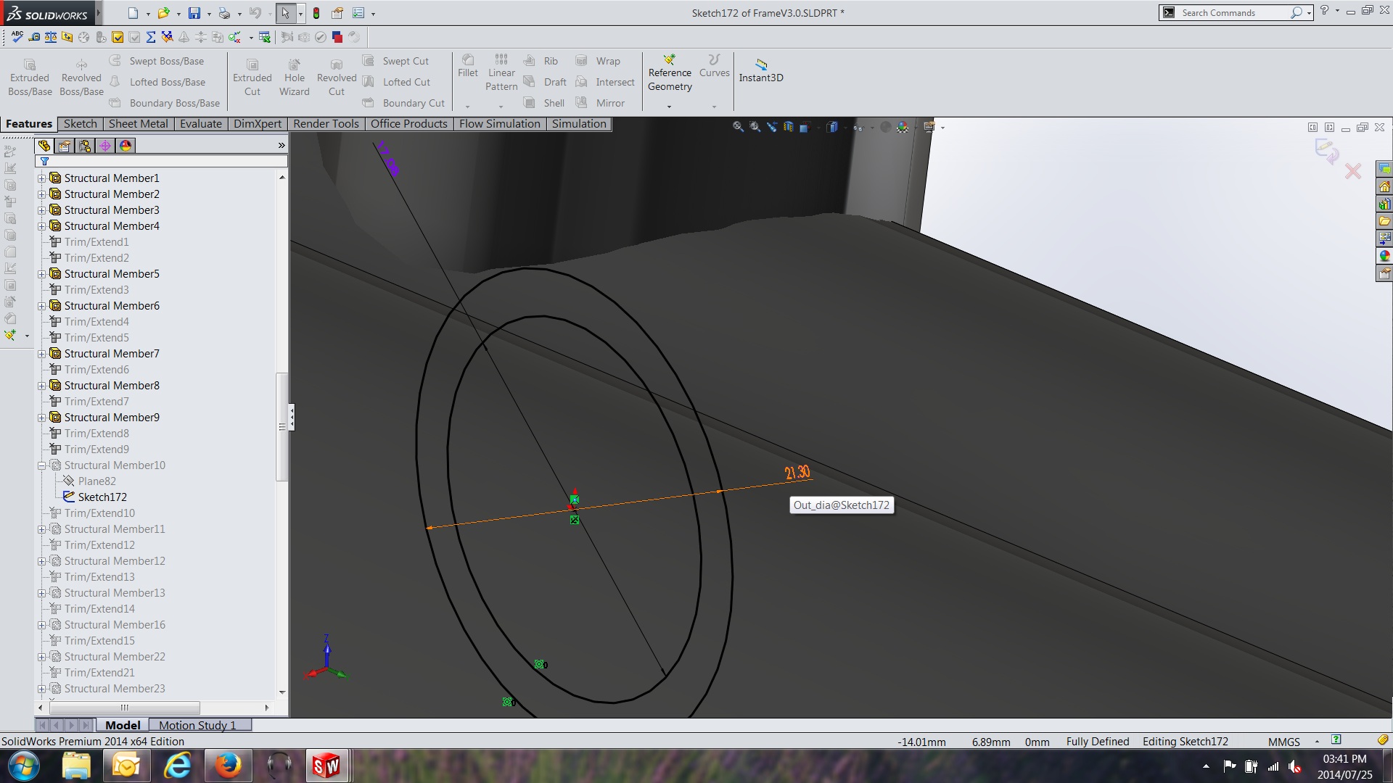
Task: Open the Appearances color ball tab in manager
Action: coord(126,146)
